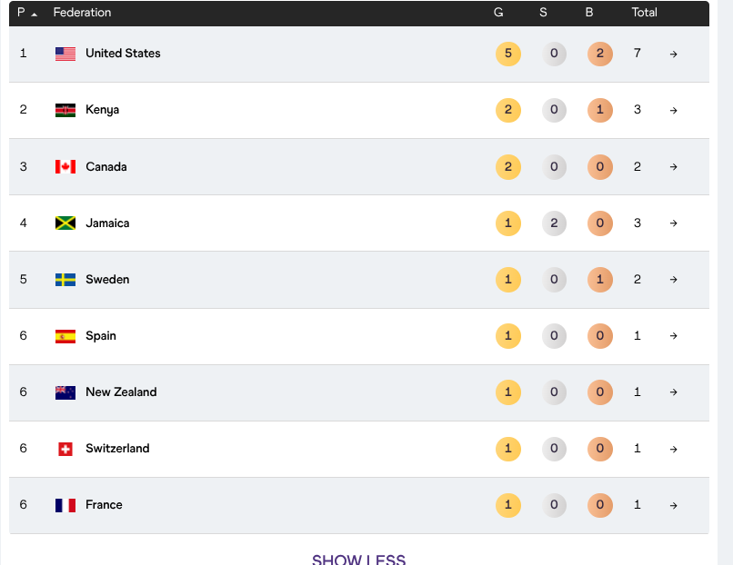Collapse the table with SHOW LESS
Viewport: 733px width, 565px height.
(358, 559)
